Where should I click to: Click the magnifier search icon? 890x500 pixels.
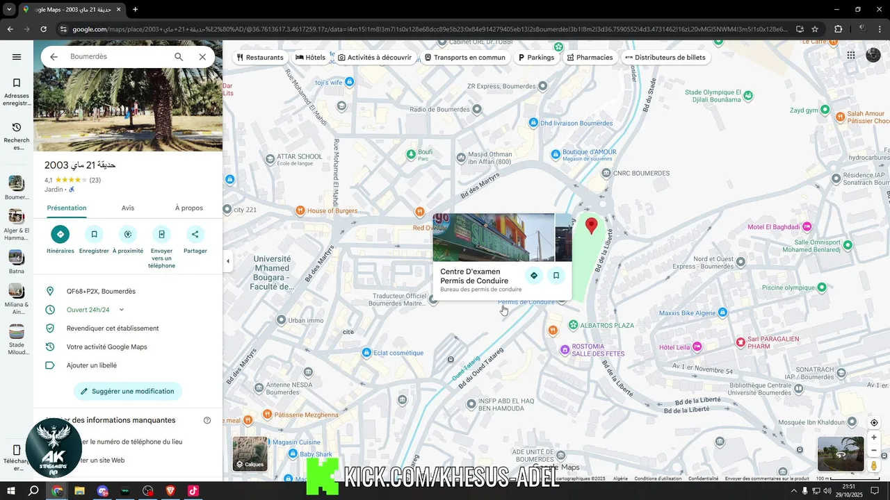179,57
